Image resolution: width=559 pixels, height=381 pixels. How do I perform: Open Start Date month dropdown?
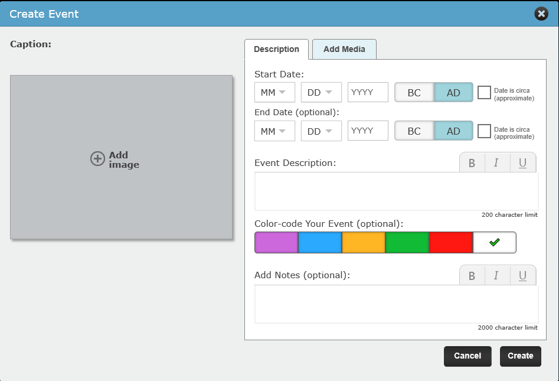pyautogui.click(x=274, y=93)
